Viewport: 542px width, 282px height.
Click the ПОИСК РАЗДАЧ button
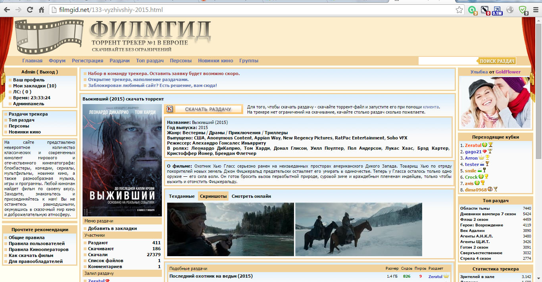[496, 61]
